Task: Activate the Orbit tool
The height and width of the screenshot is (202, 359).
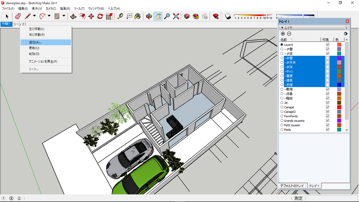Action: click(x=149, y=16)
